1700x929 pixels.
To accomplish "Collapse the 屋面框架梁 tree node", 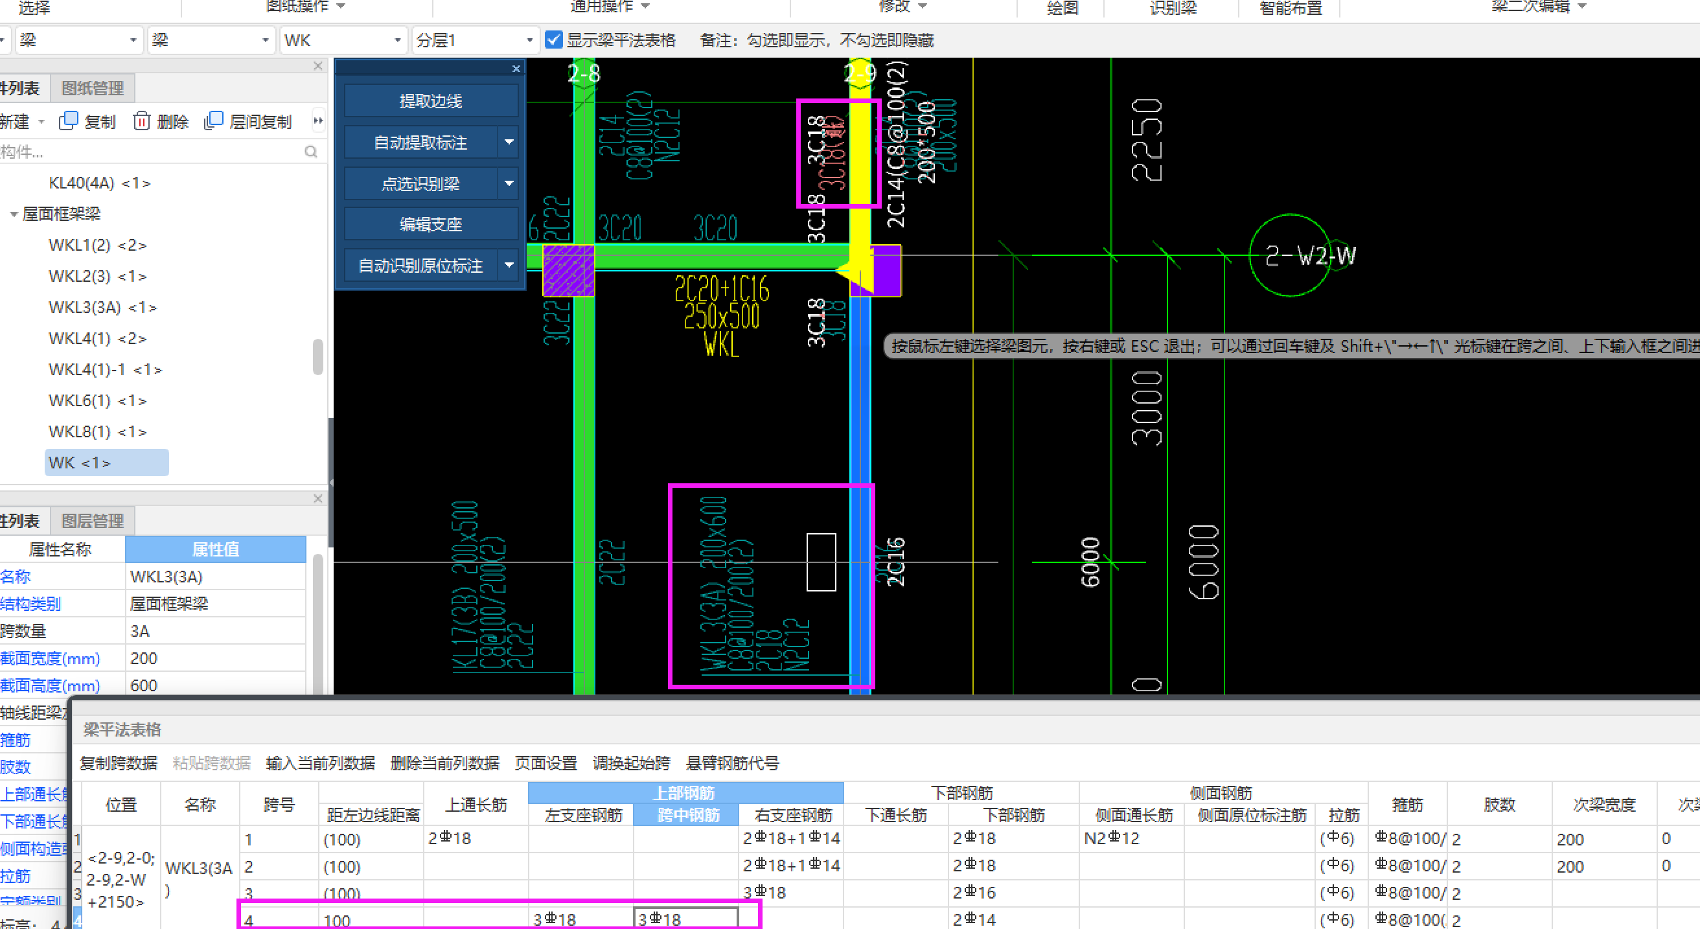I will point(13,214).
